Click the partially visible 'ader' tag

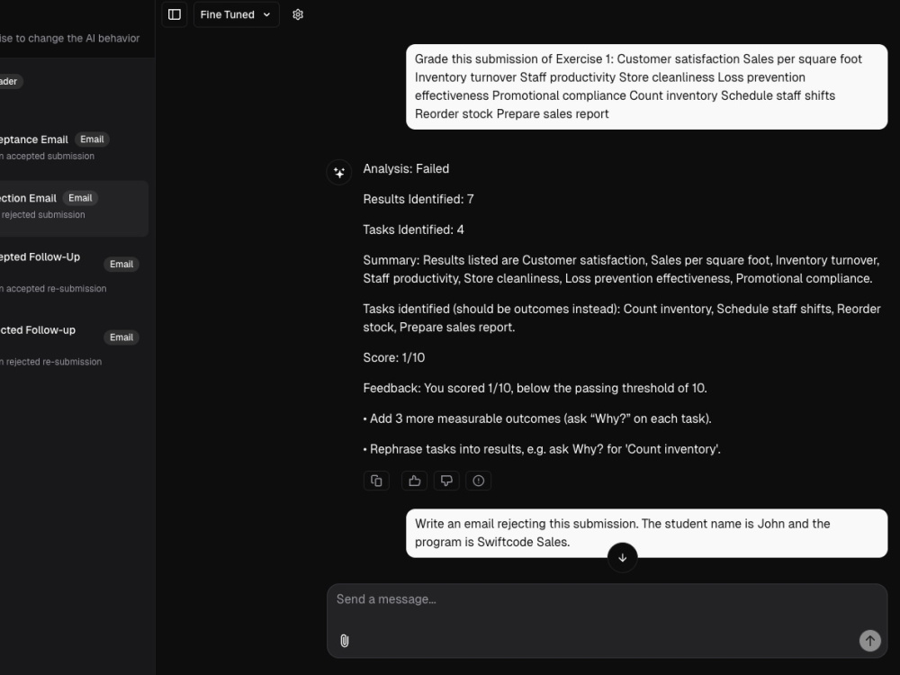10,82
